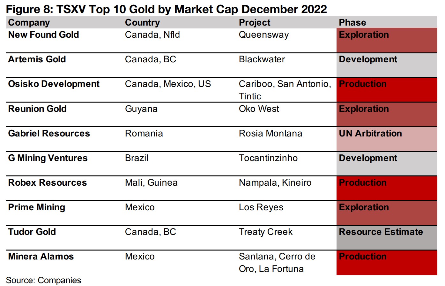Click the Project column header
445x286 pixels.
[x=255, y=23]
